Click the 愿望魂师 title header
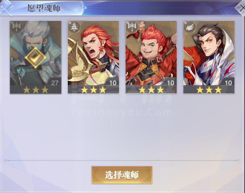 pyautogui.click(x=44, y=8)
